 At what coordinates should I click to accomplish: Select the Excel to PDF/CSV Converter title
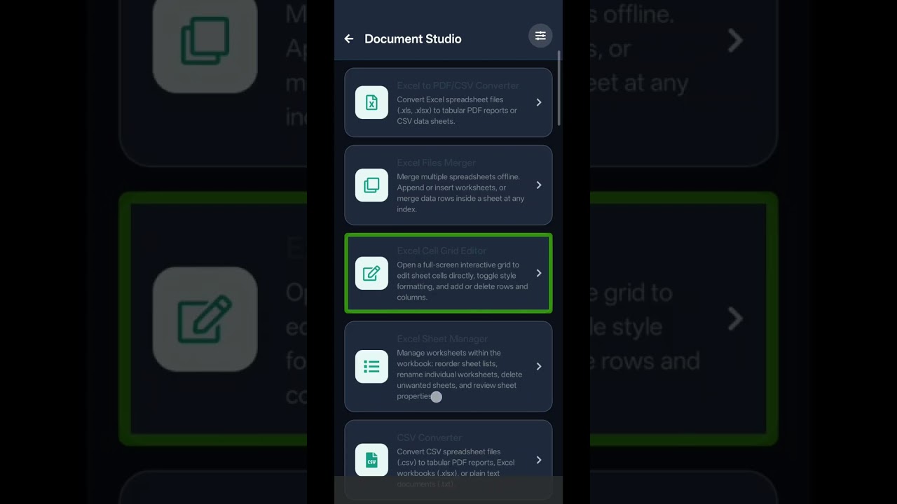point(458,85)
